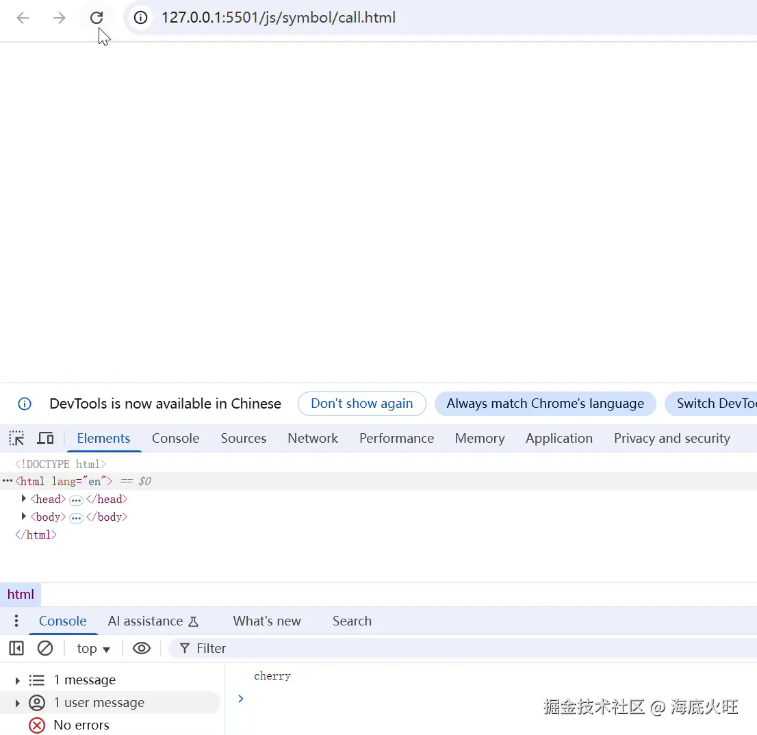757x735 pixels.
Task: Click the html breadcrumb in Elements panel
Action: [20, 594]
